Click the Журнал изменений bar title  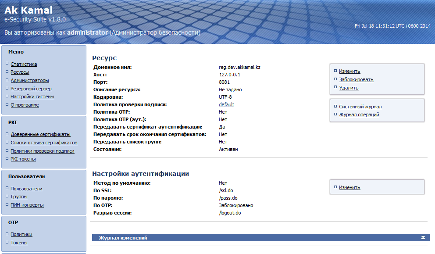123,238
